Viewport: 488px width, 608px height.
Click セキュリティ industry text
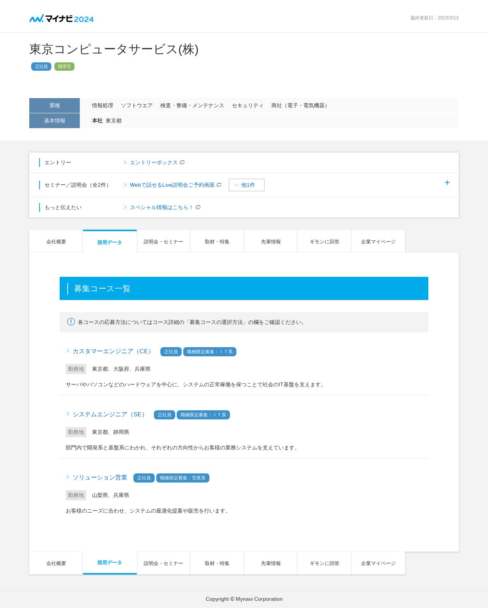click(248, 105)
